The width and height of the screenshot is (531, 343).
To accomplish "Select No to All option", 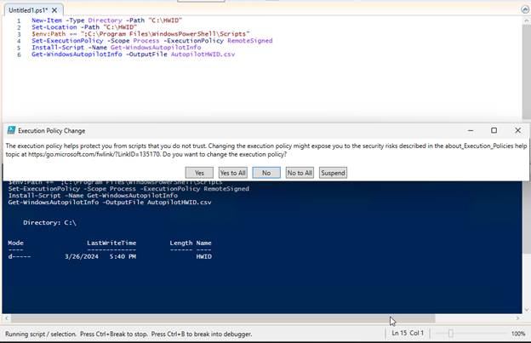I will coord(300,172).
